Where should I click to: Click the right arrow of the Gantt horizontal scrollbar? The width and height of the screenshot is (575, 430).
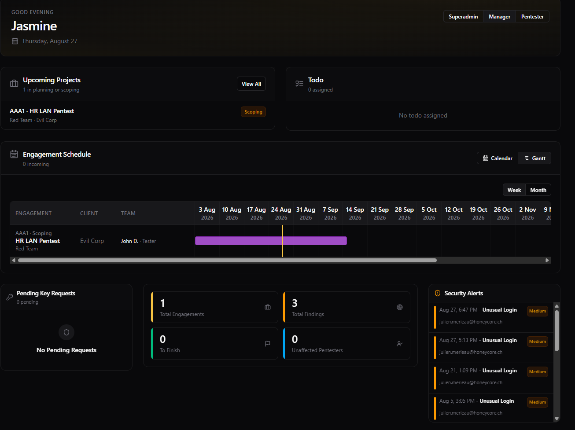click(547, 260)
